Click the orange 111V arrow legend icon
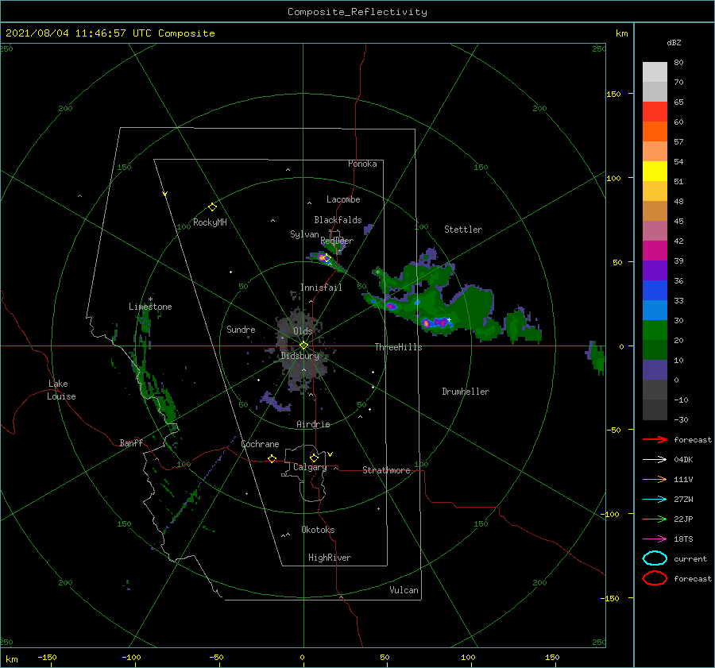The image size is (715, 668). 655,479
